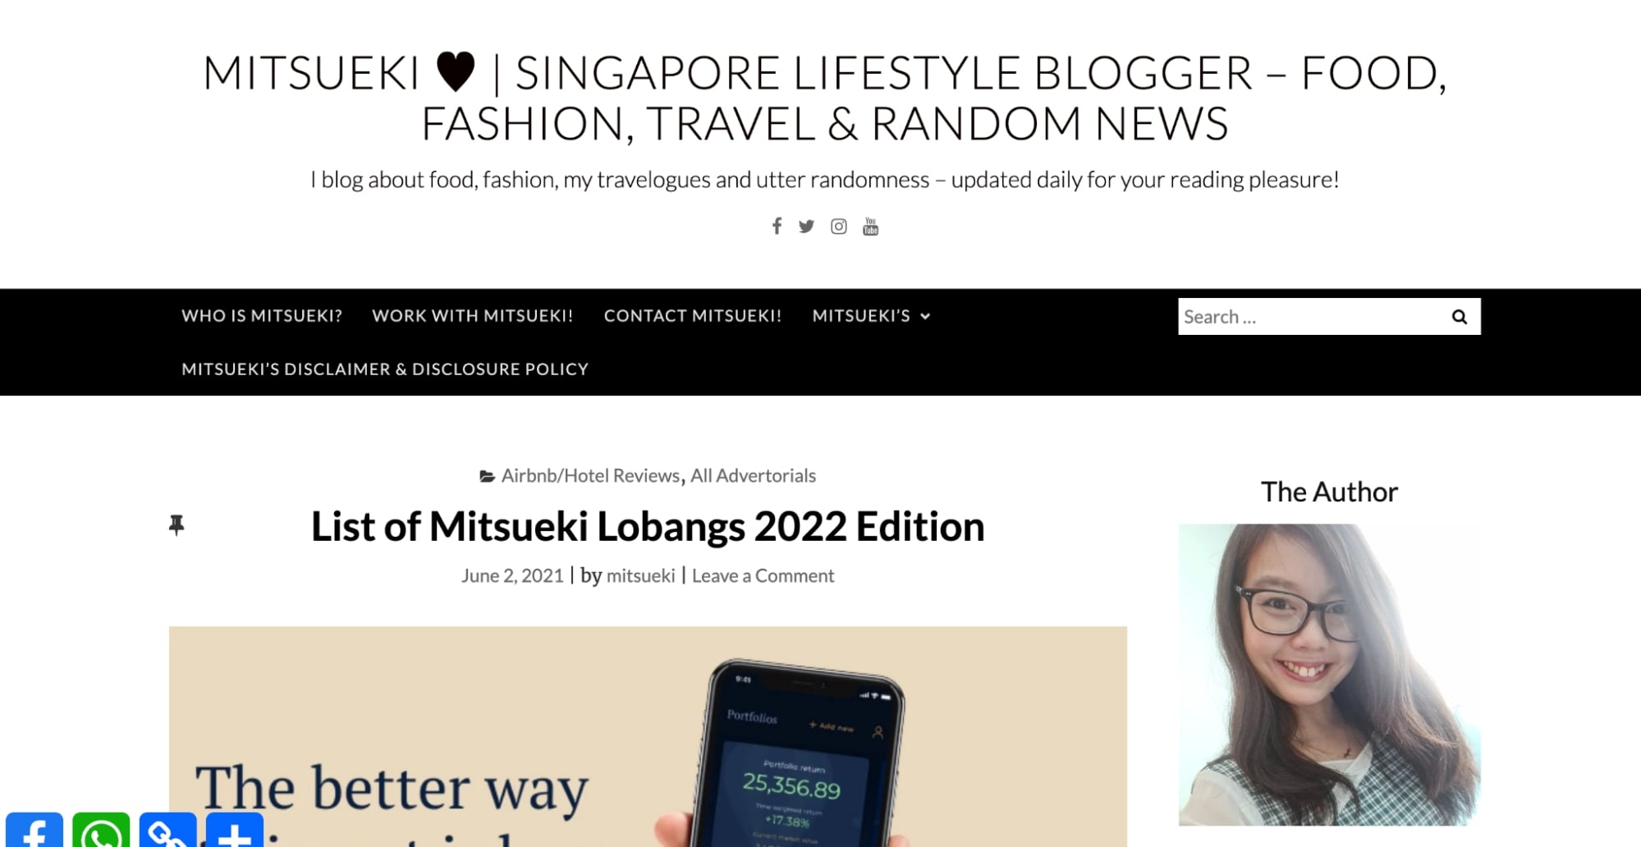Open Disclaimer & Disclosure Policy page
The image size is (1641, 847).
tap(385, 369)
